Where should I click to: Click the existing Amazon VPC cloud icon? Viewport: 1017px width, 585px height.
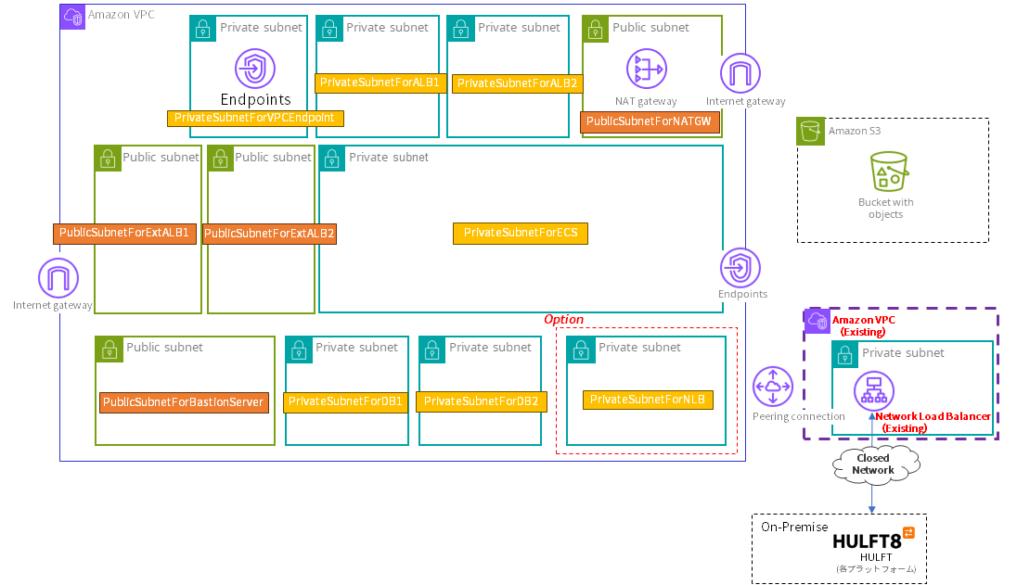coord(817,320)
